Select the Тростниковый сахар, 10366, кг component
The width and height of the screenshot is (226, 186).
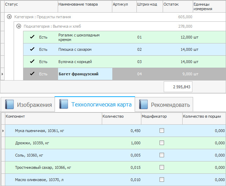click(x=115, y=167)
